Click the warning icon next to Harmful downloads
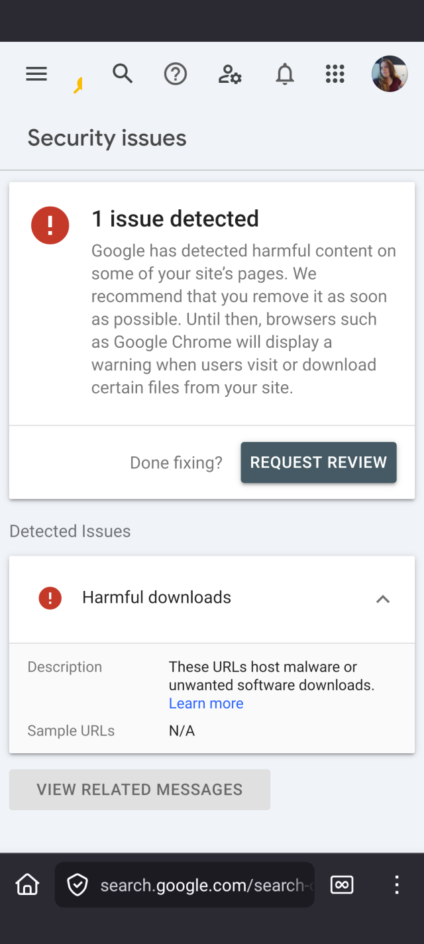424x944 pixels. (49, 598)
